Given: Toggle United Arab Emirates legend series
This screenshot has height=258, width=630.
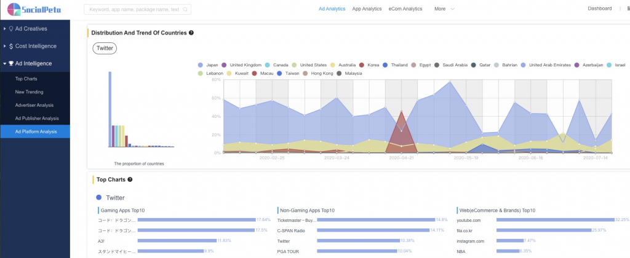Looking at the screenshot, I should (x=546, y=65).
